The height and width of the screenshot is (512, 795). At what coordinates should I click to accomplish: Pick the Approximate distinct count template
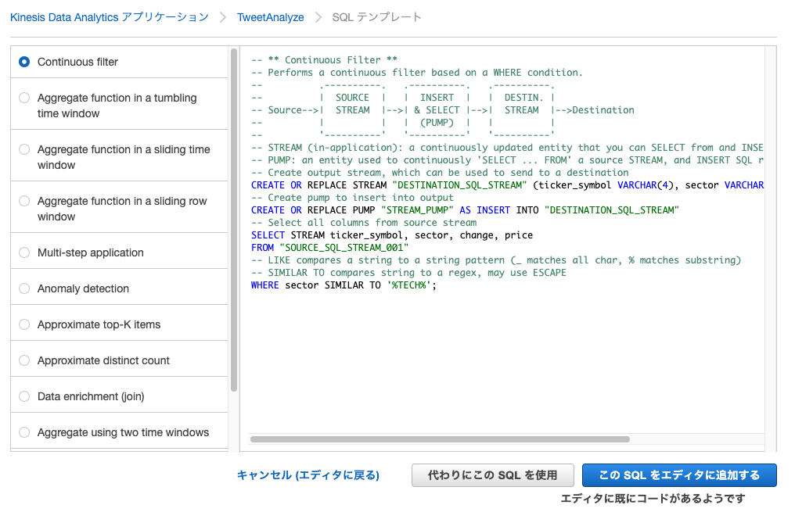(x=23, y=360)
